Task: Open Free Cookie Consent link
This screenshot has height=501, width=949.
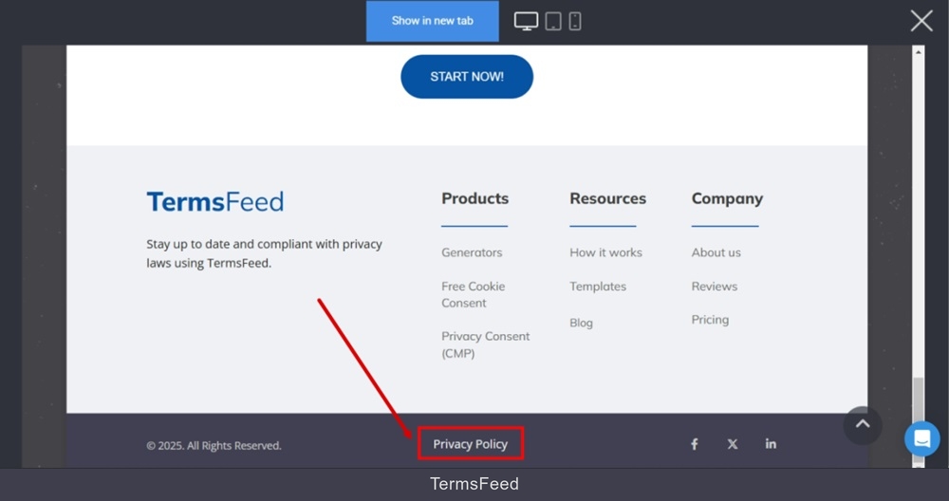Action: 473,295
